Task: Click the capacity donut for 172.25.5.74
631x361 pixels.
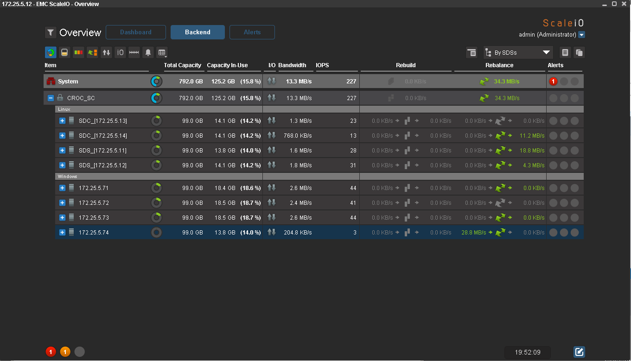Action: click(157, 232)
